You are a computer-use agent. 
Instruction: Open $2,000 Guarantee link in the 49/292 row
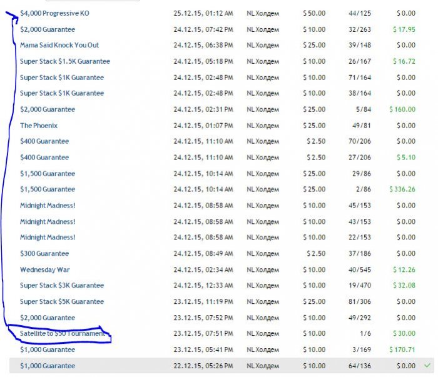pos(48,318)
